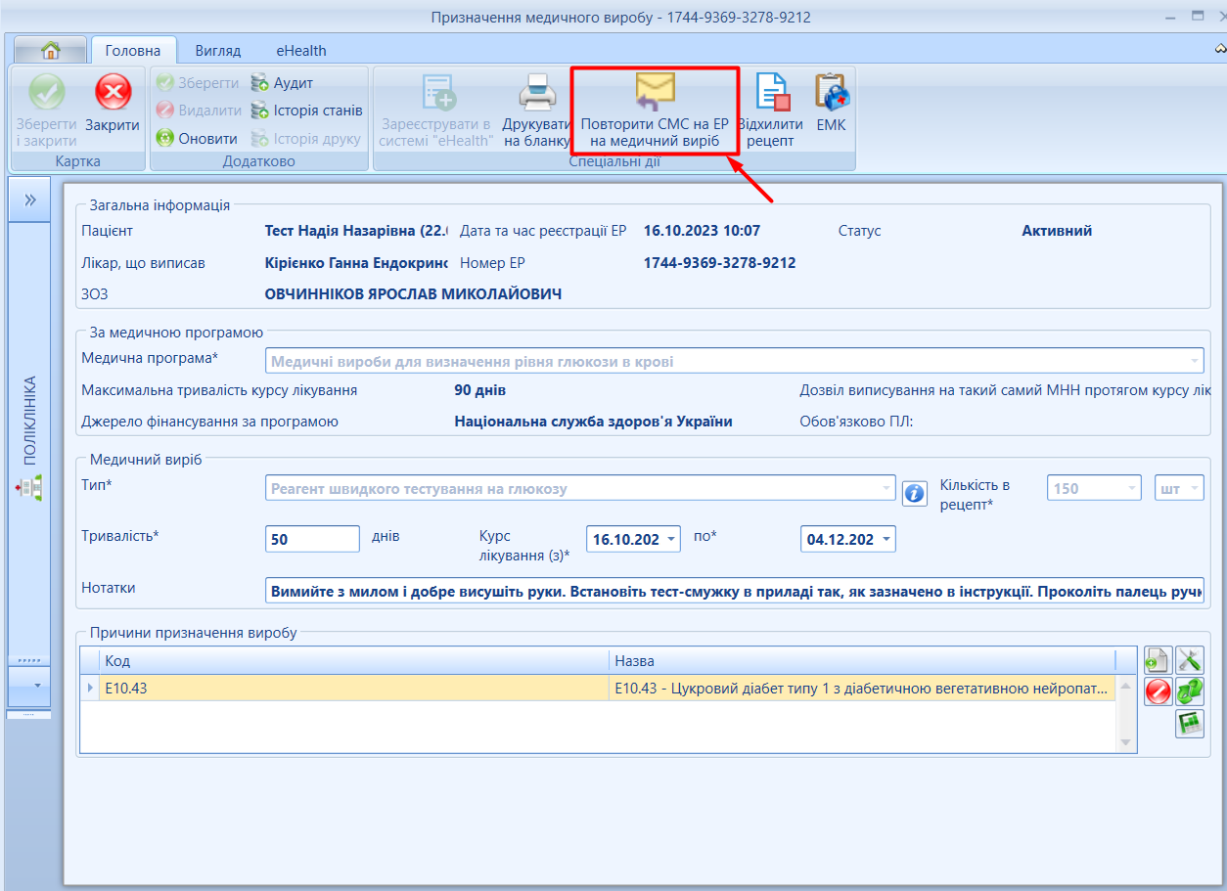Image resolution: width=1227 pixels, height=891 pixels.
Task: Switch to the Головна tab
Action: point(133,50)
